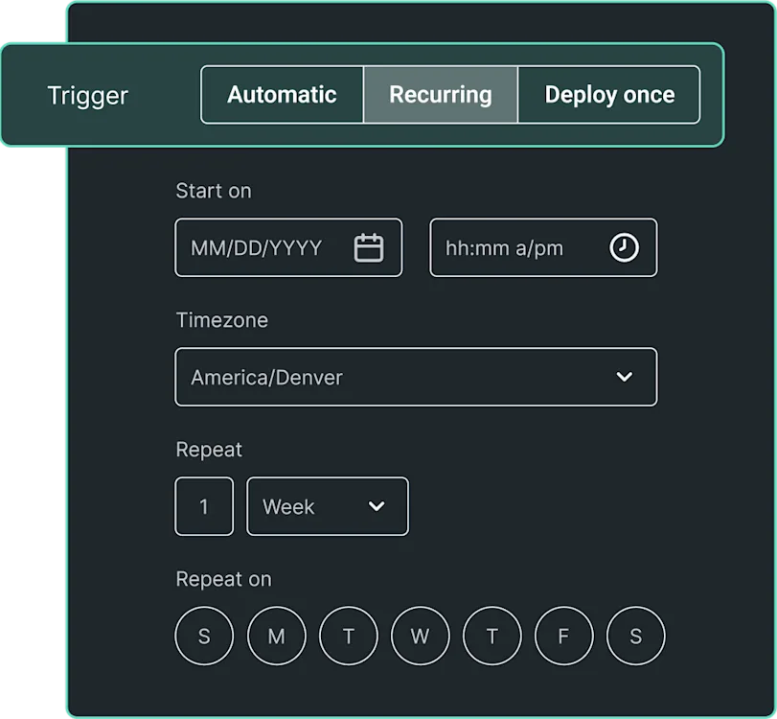
Task: Select the Automatic trigger option
Action: tap(282, 95)
